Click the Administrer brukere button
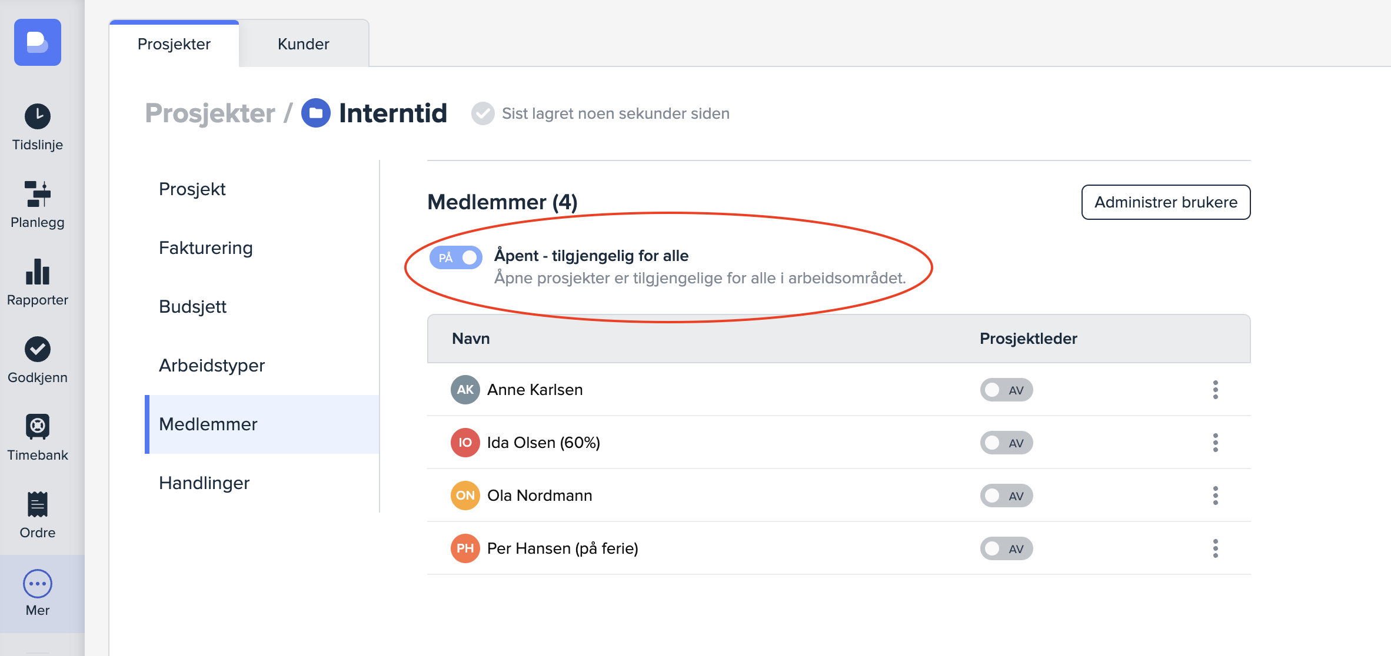Viewport: 1391px width, 656px height. point(1166,202)
